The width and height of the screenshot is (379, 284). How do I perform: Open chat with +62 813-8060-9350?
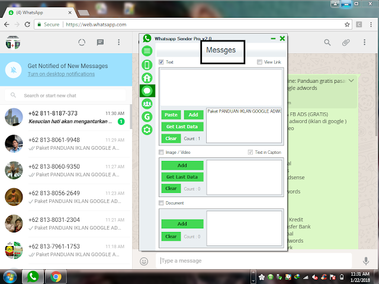click(x=65, y=170)
